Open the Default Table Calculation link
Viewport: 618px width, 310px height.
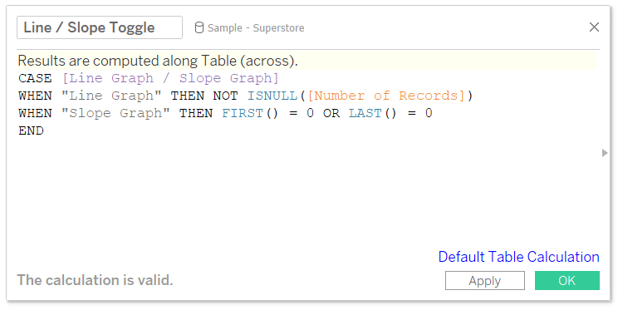(x=518, y=257)
